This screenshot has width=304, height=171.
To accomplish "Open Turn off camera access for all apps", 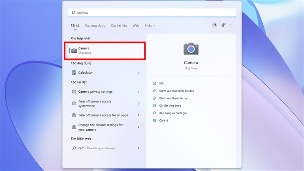I will pos(103,115).
